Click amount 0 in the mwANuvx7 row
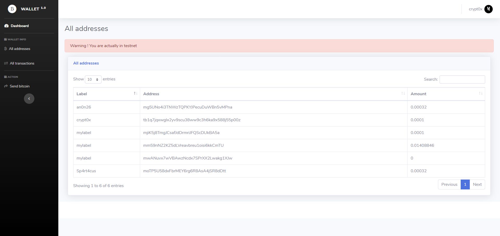This screenshot has height=236, width=500. pos(412,158)
